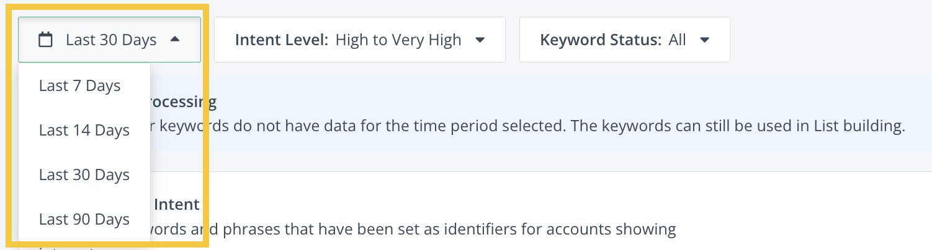Click the calendar icon in date range button
Screen dimensions: 932x250
[x=45, y=40]
